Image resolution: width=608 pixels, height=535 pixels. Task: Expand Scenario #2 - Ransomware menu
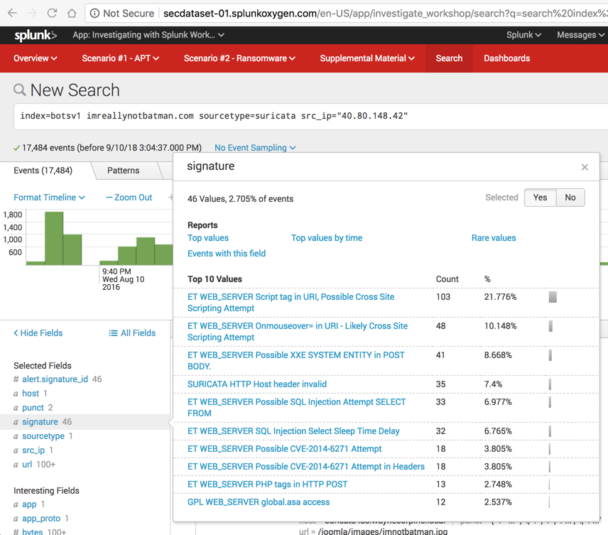tap(239, 58)
